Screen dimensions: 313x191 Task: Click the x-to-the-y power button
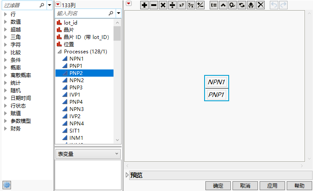tap(182, 5)
